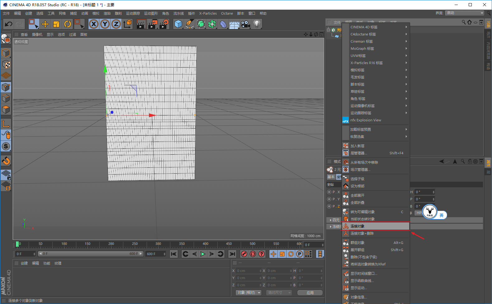
Task: Select the Scale tool
Action: (x=56, y=24)
